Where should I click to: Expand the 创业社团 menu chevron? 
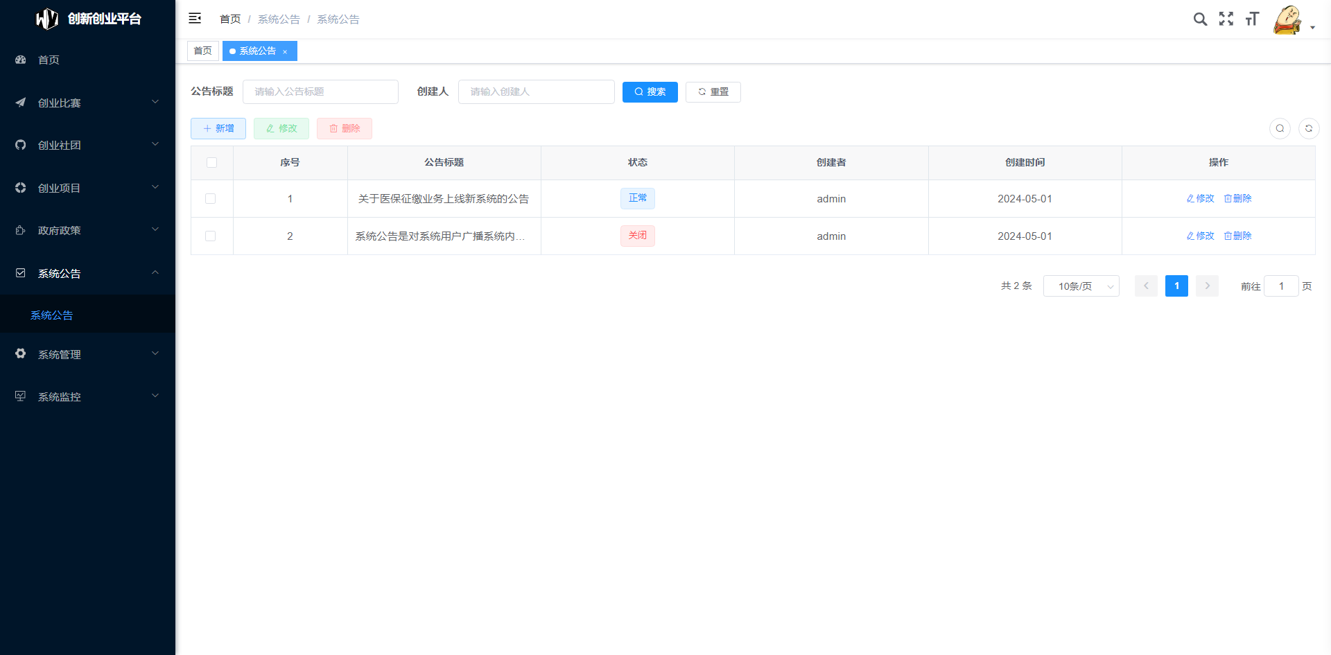155,144
